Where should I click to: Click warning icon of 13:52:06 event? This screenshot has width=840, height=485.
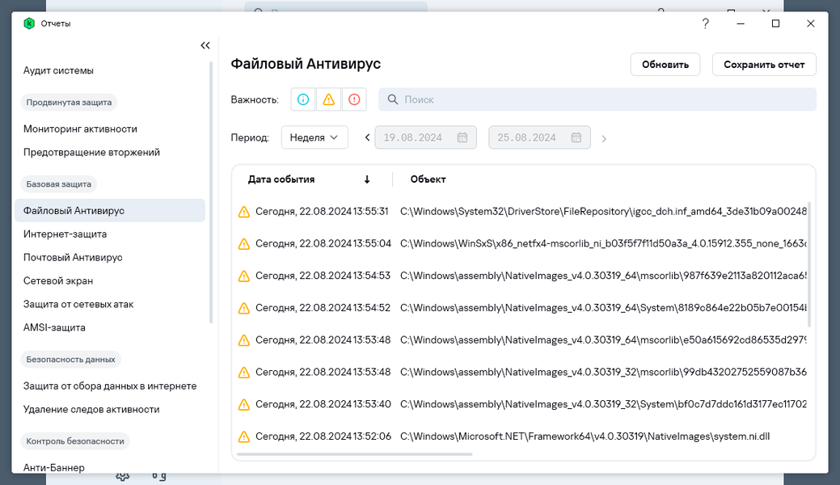(243, 436)
